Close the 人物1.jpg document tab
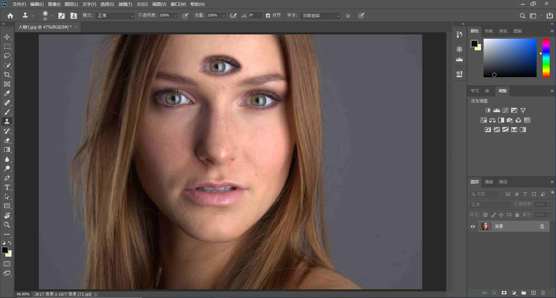Viewport: 556px width, 298px height. (76, 27)
